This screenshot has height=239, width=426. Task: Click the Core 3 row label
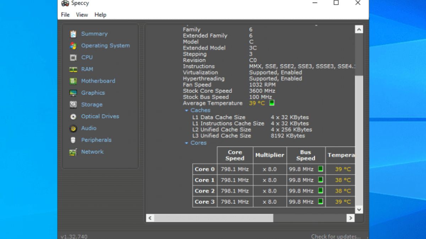click(205, 201)
